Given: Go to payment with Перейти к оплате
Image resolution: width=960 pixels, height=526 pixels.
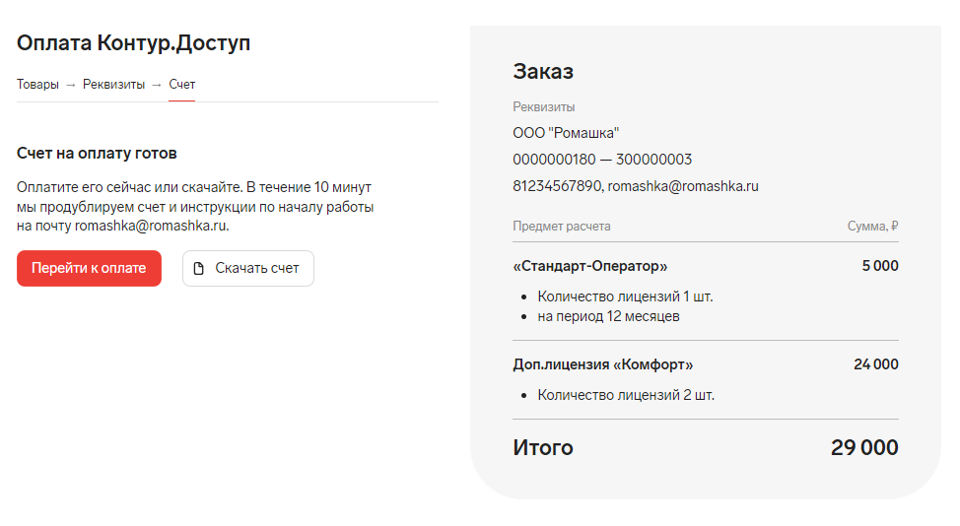Looking at the screenshot, I should [x=89, y=268].
